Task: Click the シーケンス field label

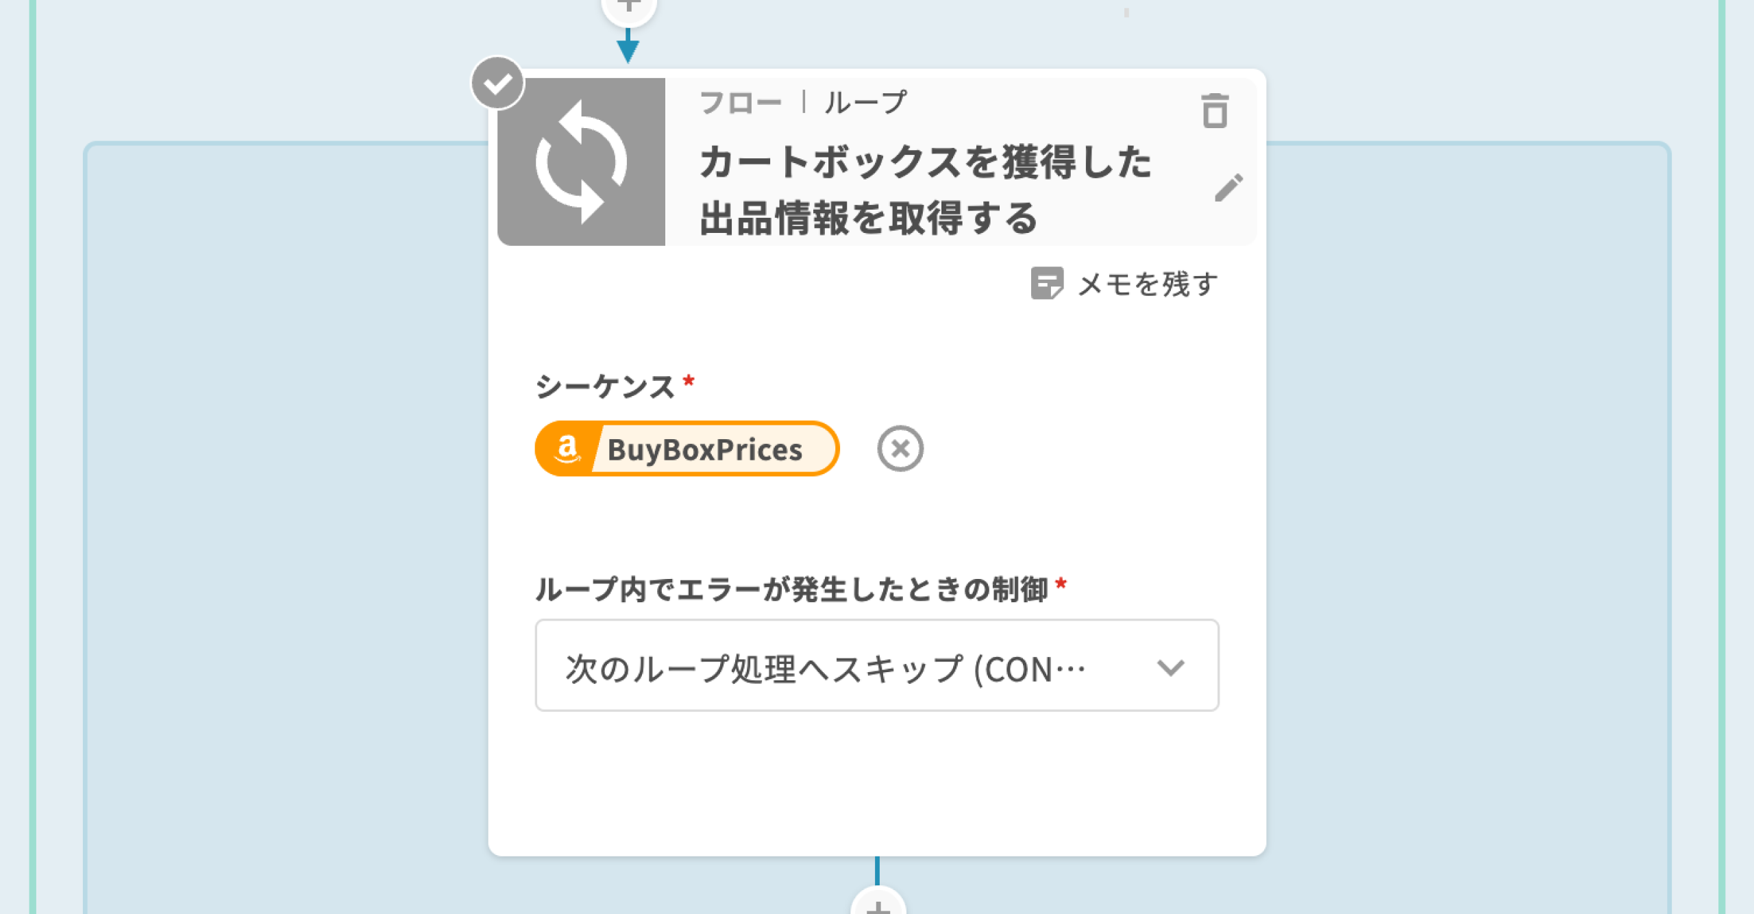Action: click(605, 386)
